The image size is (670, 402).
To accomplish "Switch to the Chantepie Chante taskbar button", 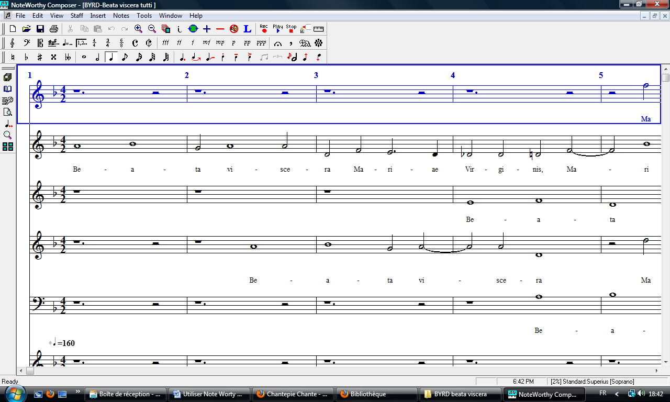I will click(x=293, y=394).
